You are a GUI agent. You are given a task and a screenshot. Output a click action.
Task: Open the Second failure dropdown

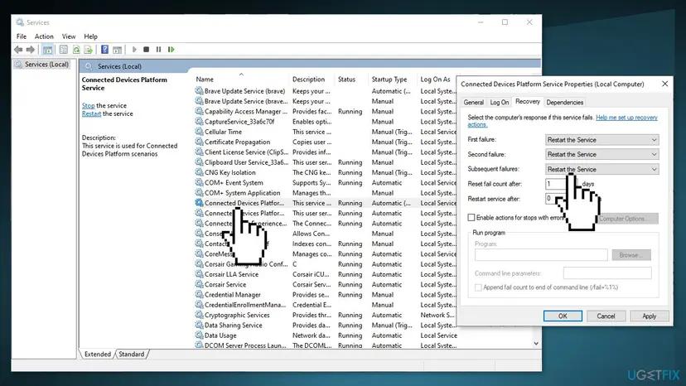coord(602,154)
